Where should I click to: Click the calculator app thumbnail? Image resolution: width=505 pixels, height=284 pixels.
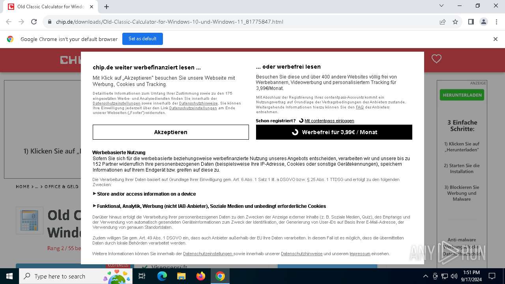tap(30, 220)
